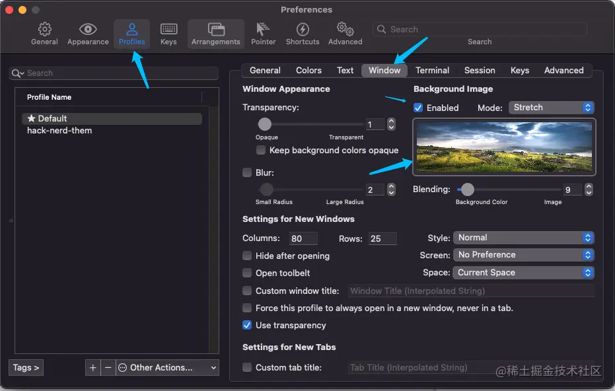Open the Pointer preferences pane
The width and height of the screenshot is (615, 391).
pos(263,34)
